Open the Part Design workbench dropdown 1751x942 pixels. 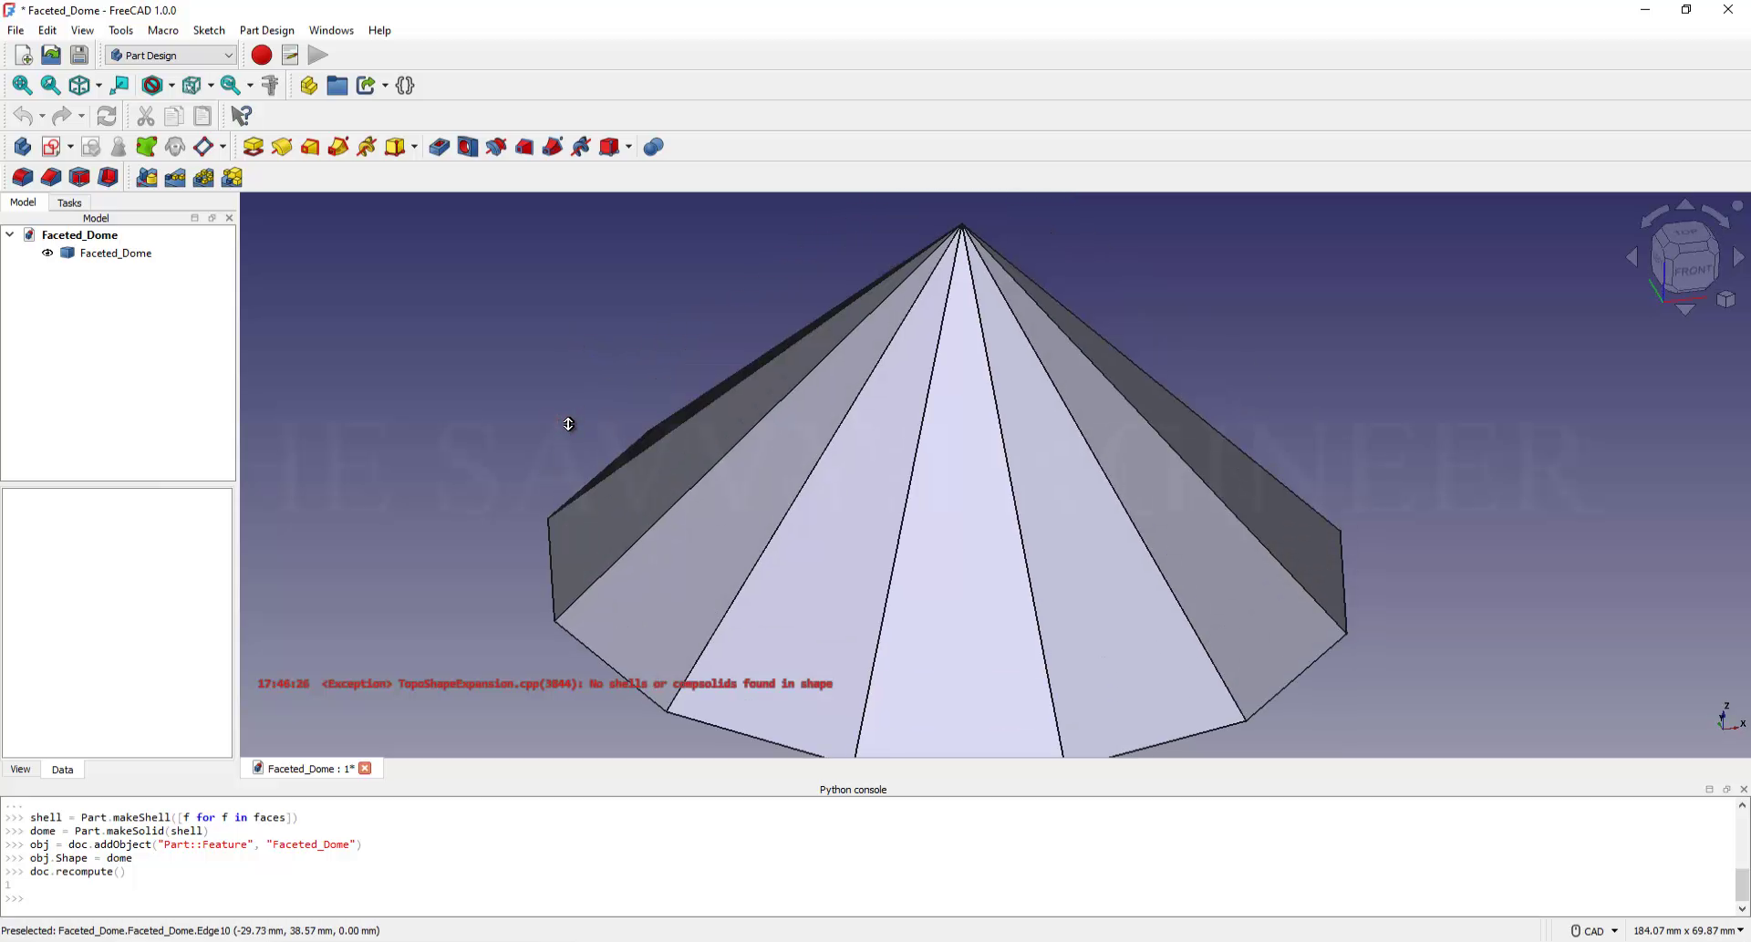171,56
